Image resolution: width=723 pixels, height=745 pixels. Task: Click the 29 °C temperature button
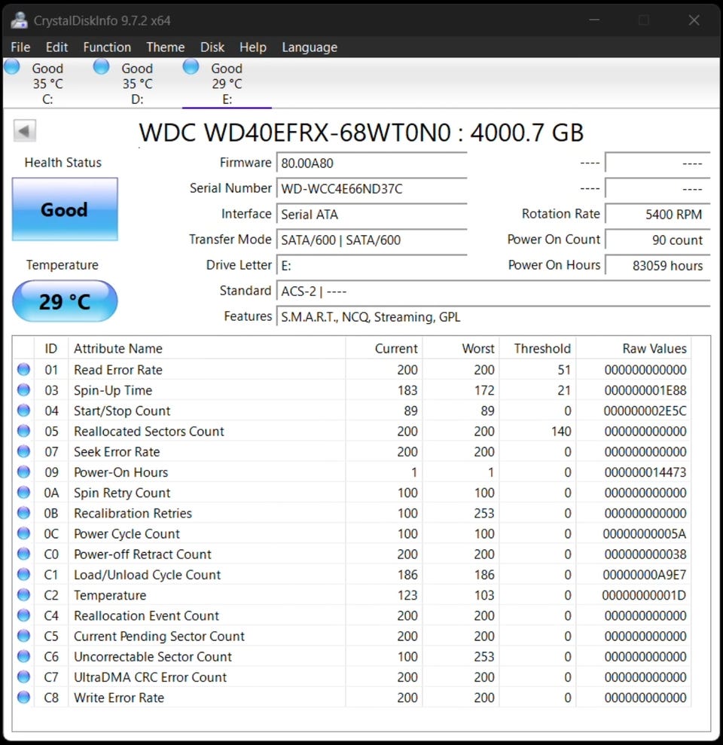(x=65, y=301)
